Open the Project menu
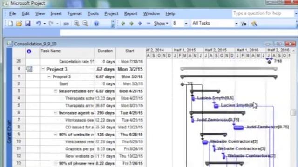The width and height of the screenshot is (298, 167). click(111, 13)
